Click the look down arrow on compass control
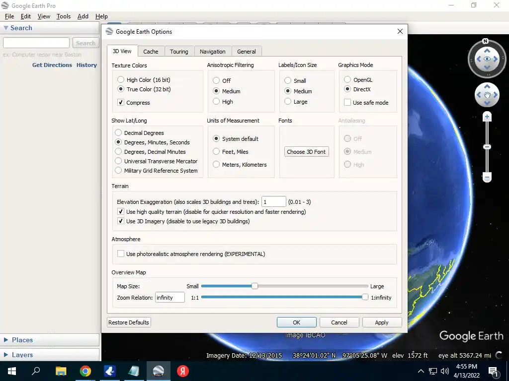The width and height of the screenshot is (509, 381). pyautogui.click(x=487, y=67)
